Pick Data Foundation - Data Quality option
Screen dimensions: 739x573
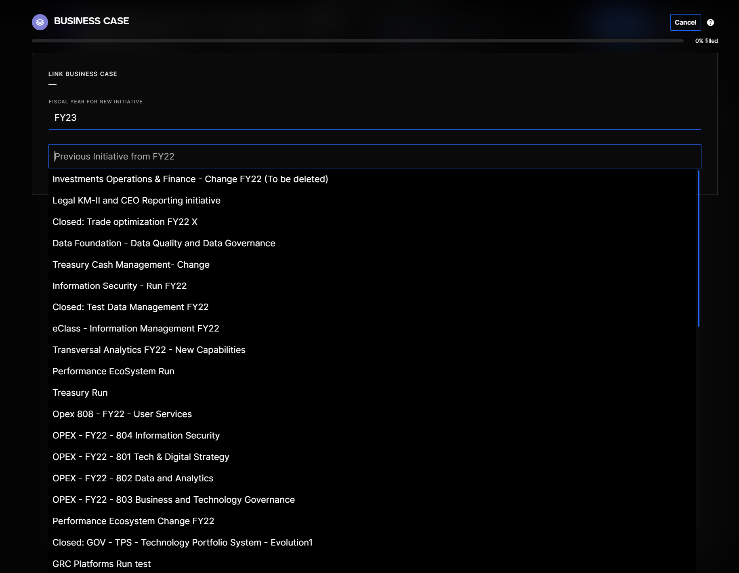point(164,243)
